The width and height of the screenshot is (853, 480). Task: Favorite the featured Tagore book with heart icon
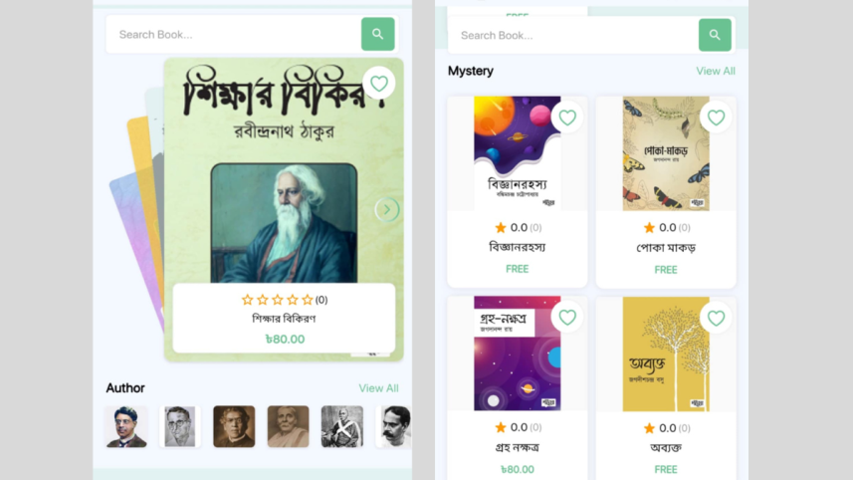(378, 84)
